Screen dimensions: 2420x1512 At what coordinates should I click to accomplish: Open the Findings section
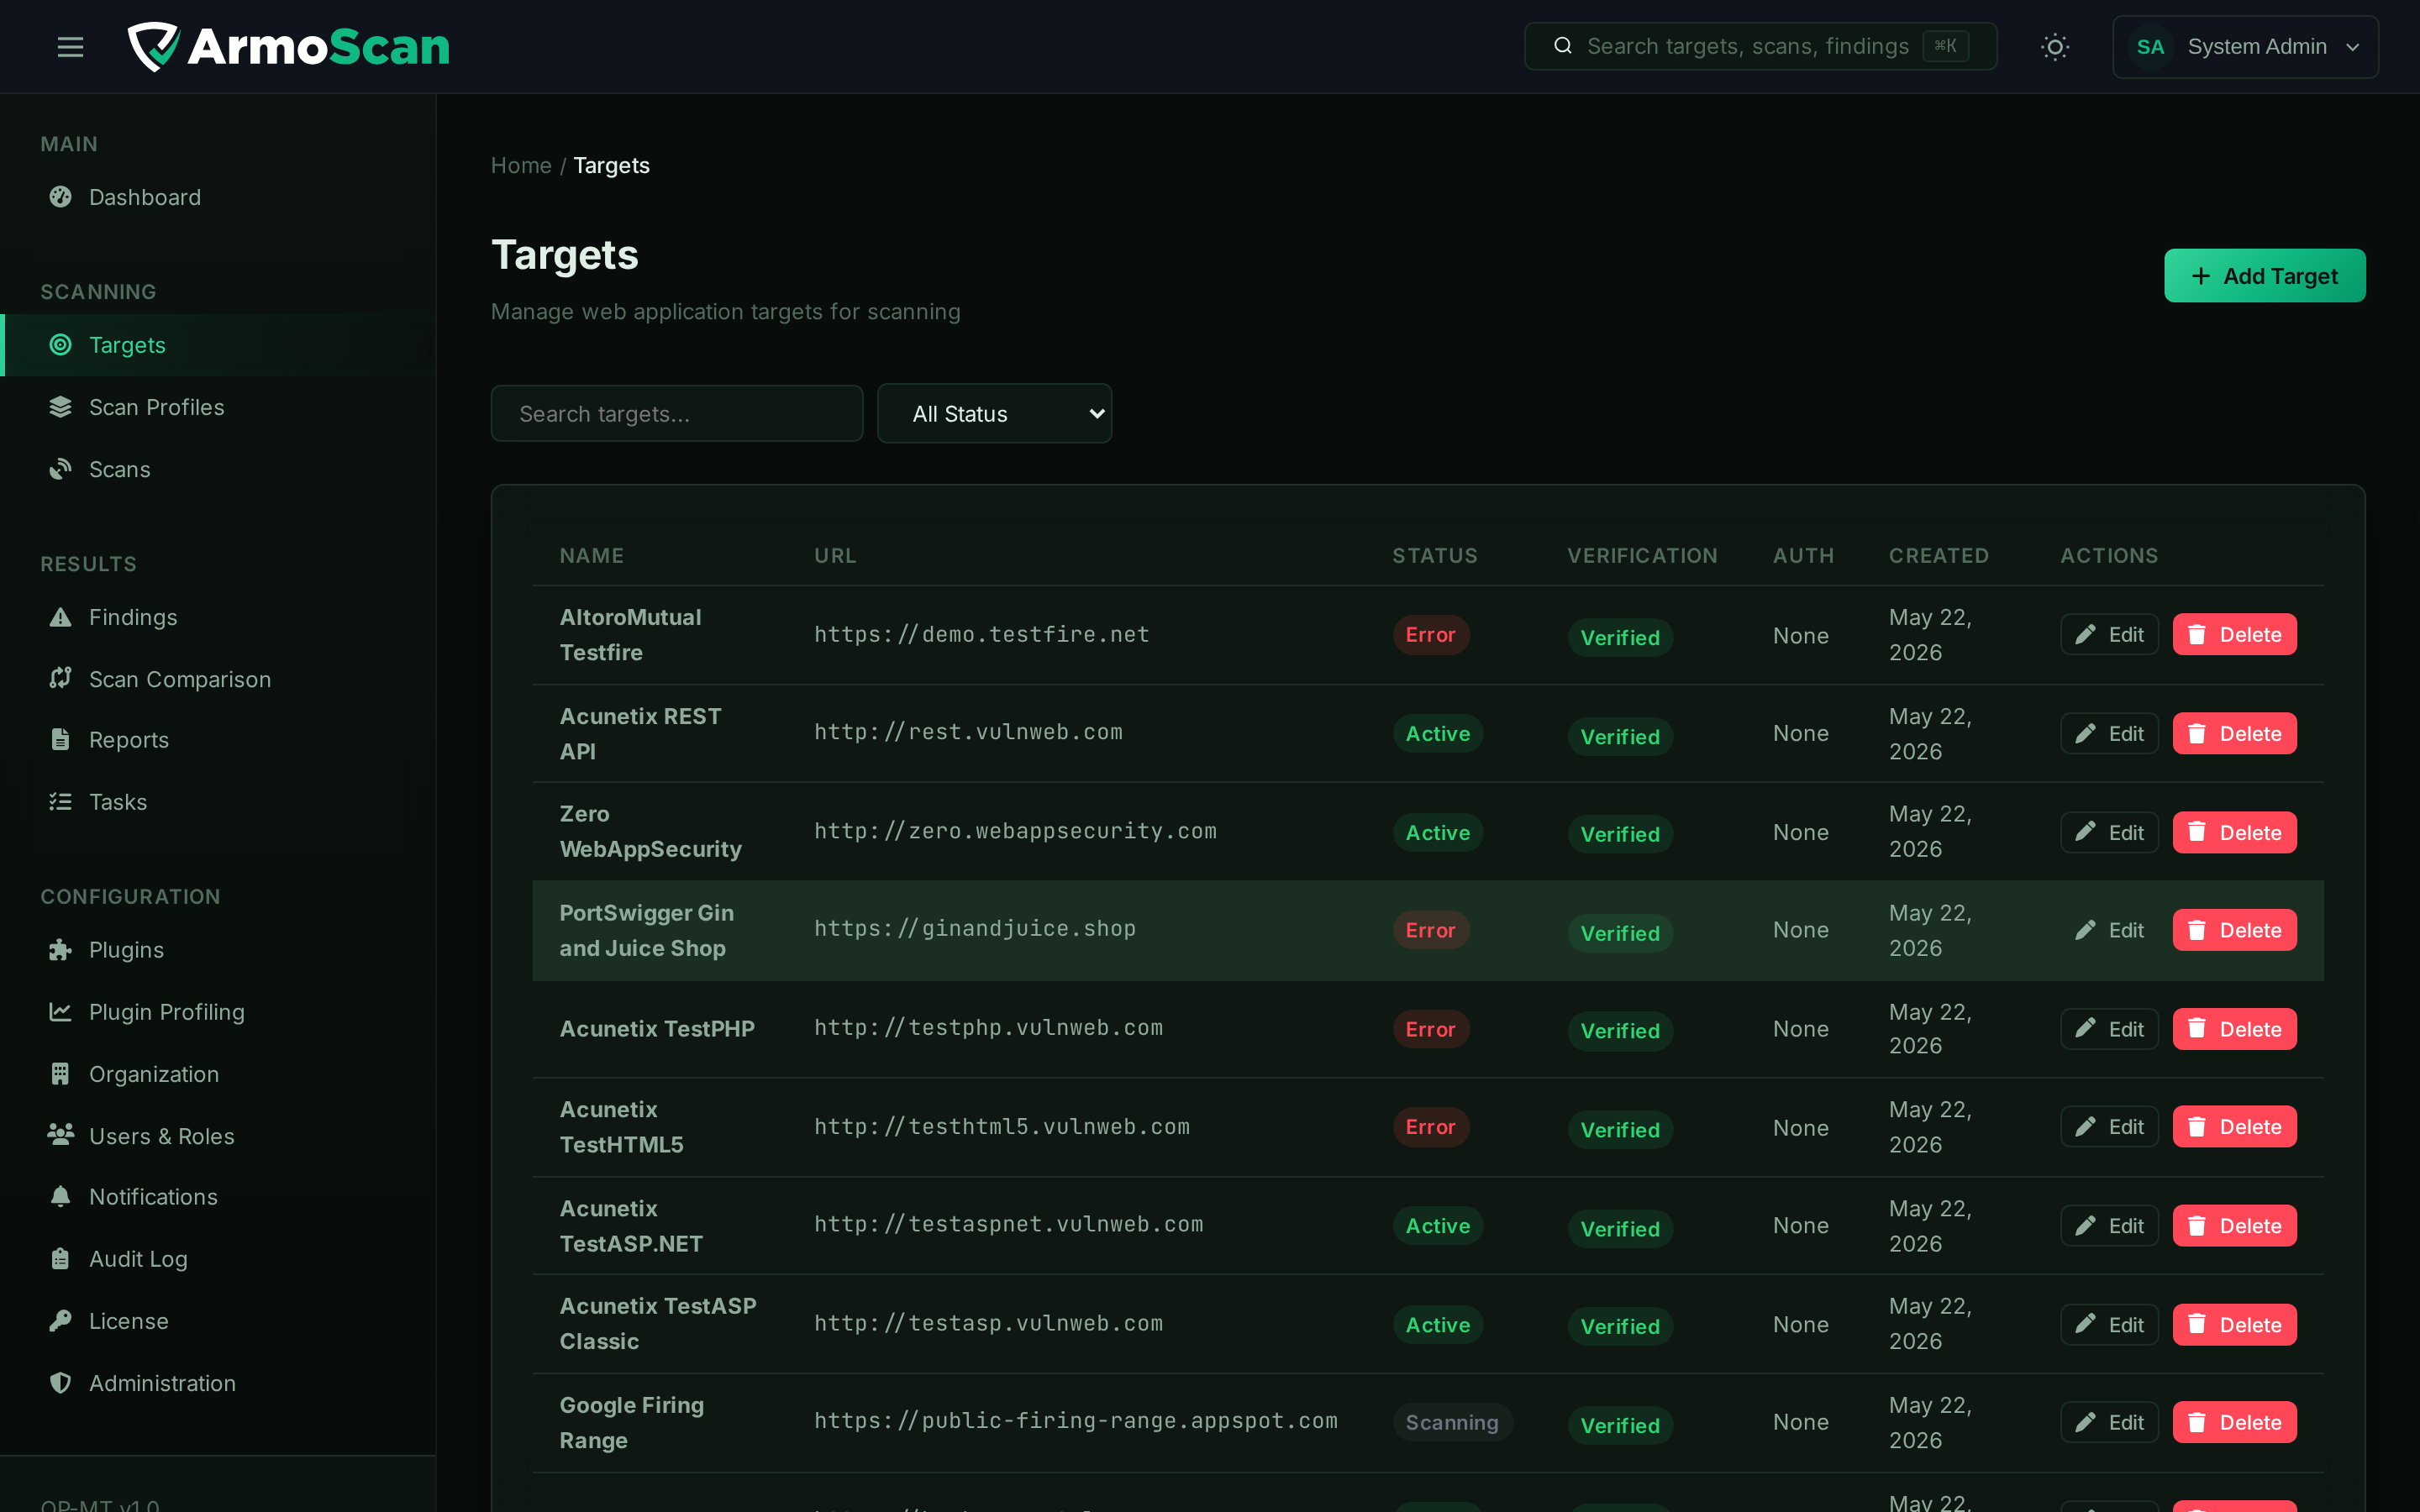pos(218,617)
